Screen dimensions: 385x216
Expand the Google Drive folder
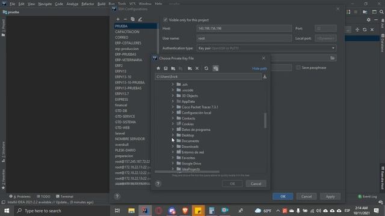[x=173, y=163]
